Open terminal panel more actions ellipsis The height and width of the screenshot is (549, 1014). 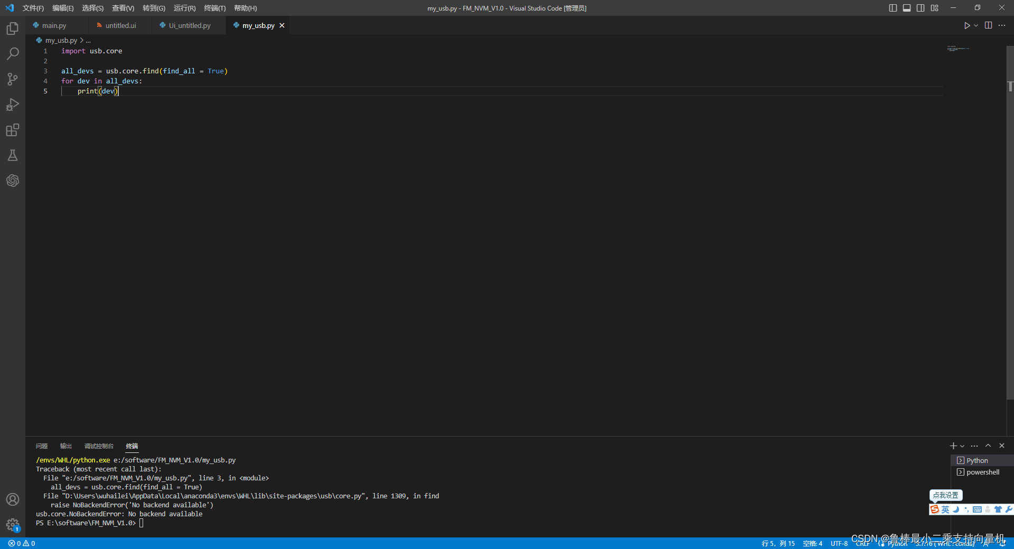click(974, 446)
